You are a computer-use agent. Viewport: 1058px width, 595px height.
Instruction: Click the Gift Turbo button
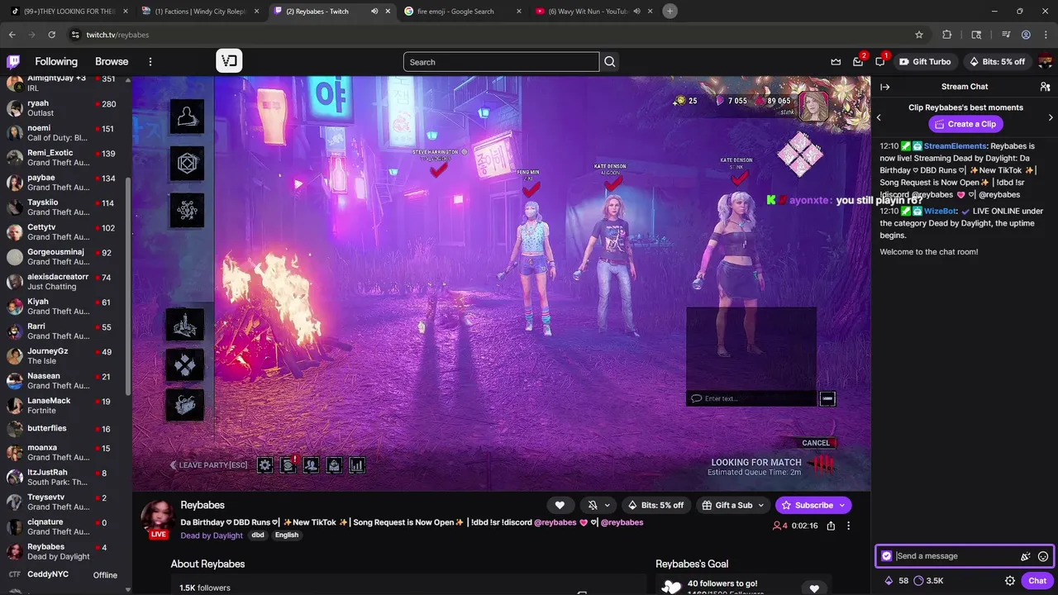pos(925,62)
